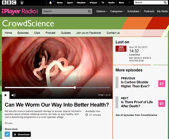Open the Clips tab

click(x=37, y=33)
